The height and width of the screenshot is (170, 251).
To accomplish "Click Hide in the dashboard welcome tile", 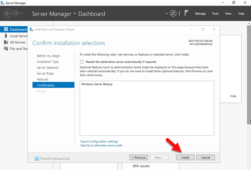I will pyautogui.click(x=233, y=96).
